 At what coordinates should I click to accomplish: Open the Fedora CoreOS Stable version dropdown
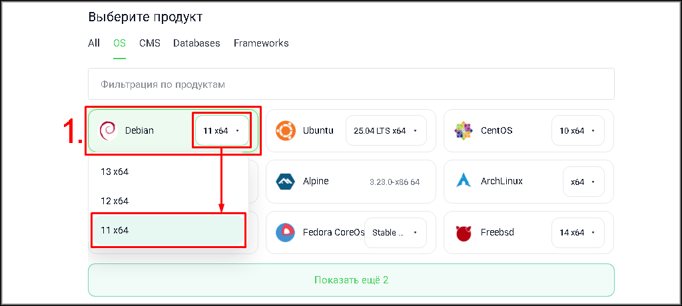click(x=395, y=233)
